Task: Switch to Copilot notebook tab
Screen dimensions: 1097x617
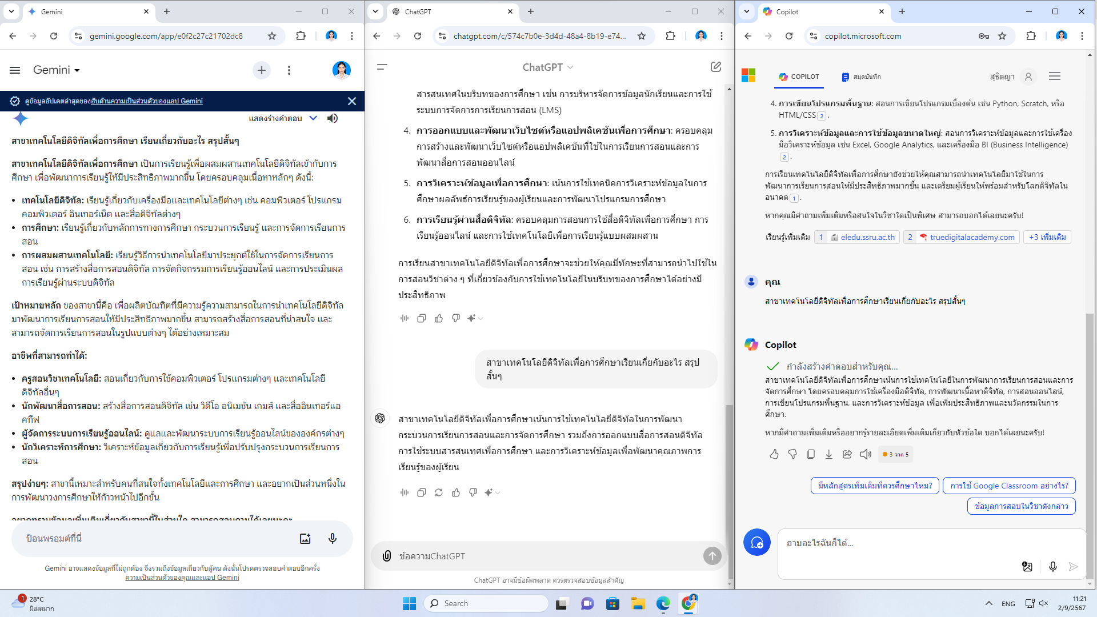Action: pyautogui.click(x=862, y=77)
